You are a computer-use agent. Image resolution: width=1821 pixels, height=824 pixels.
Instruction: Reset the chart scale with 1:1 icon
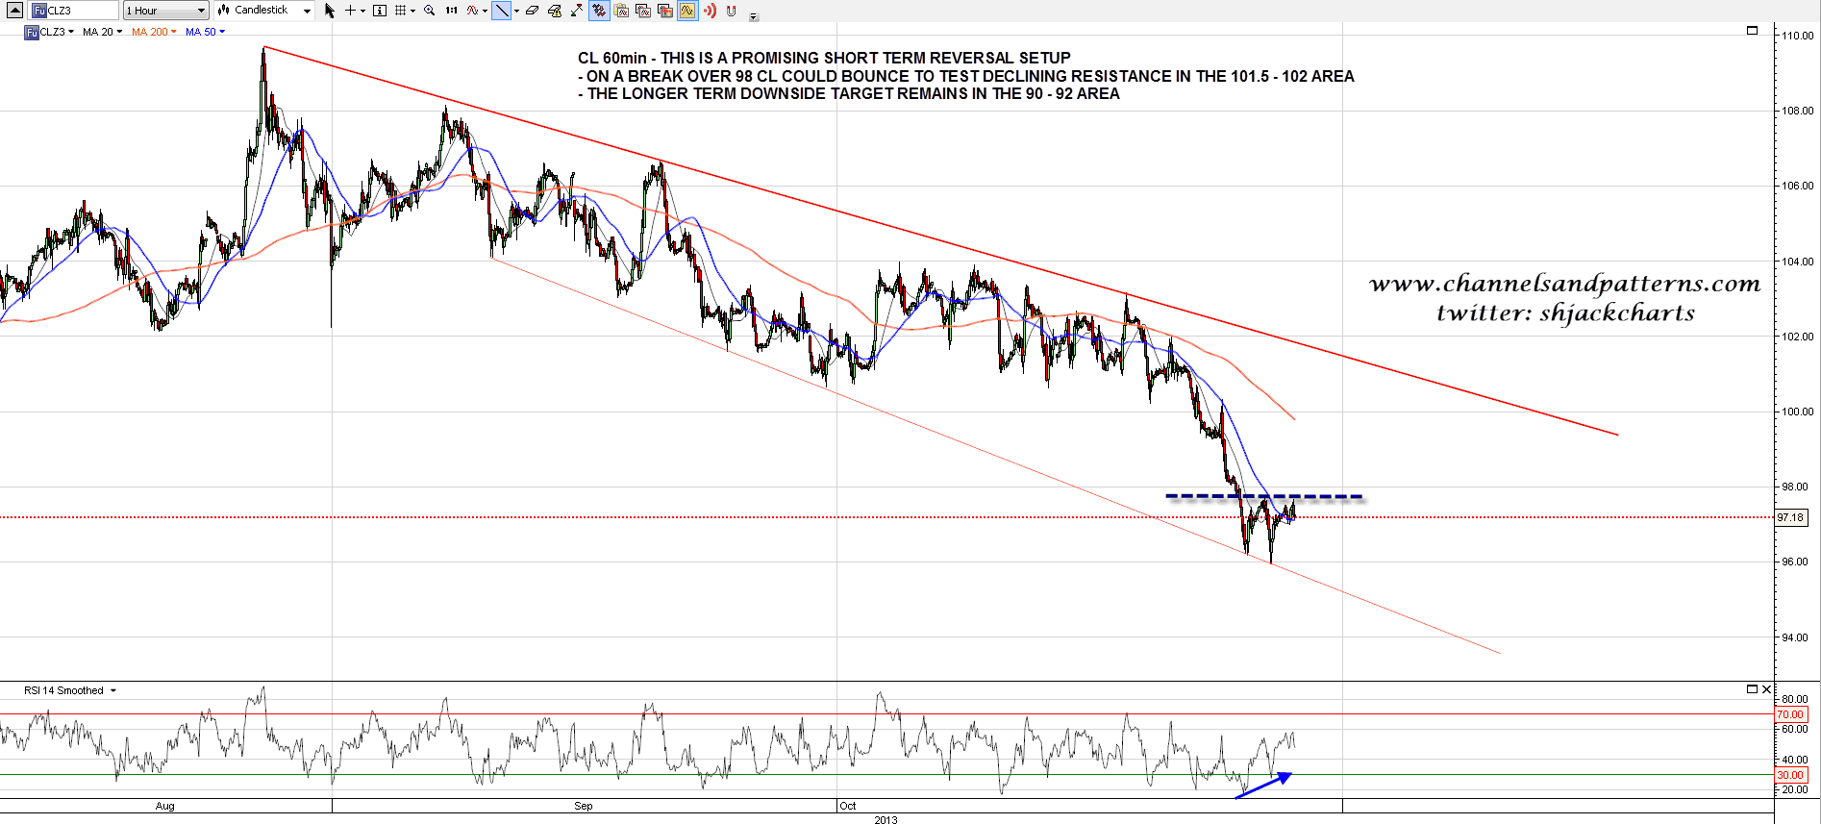(451, 11)
